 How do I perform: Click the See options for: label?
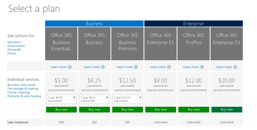coord(21,36)
